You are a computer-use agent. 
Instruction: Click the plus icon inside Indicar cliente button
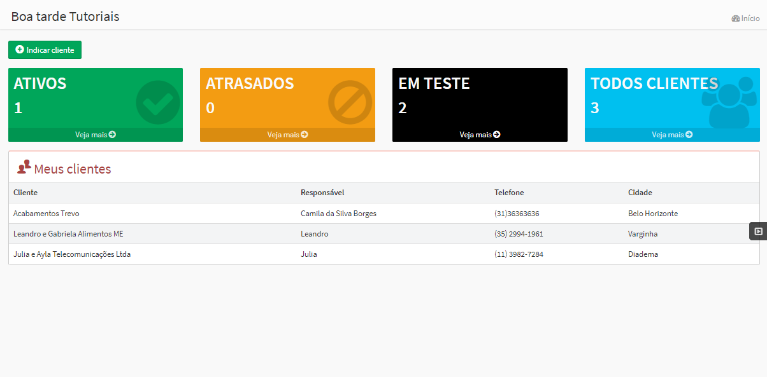coord(20,50)
